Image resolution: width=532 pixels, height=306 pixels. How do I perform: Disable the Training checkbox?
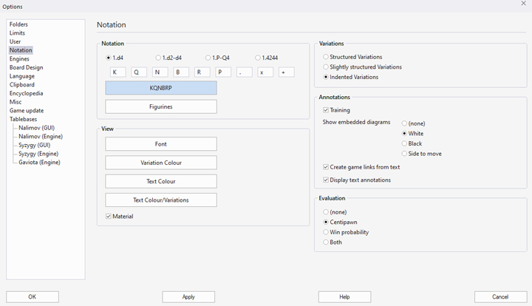click(x=327, y=110)
